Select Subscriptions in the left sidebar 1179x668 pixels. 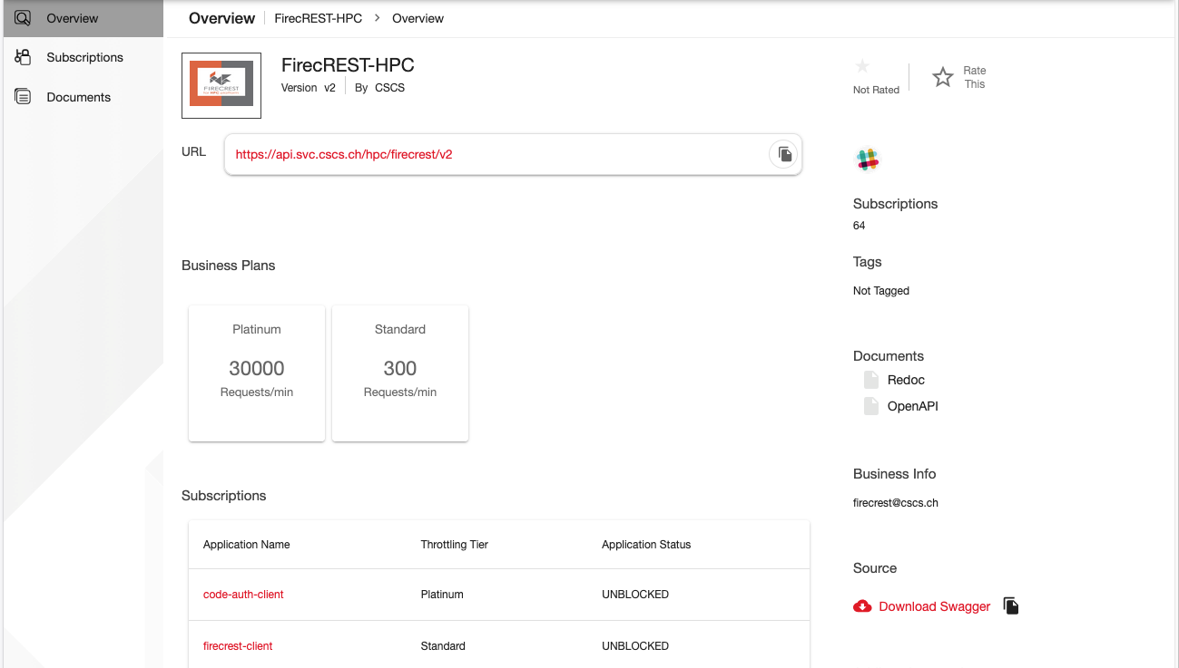(x=84, y=57)
